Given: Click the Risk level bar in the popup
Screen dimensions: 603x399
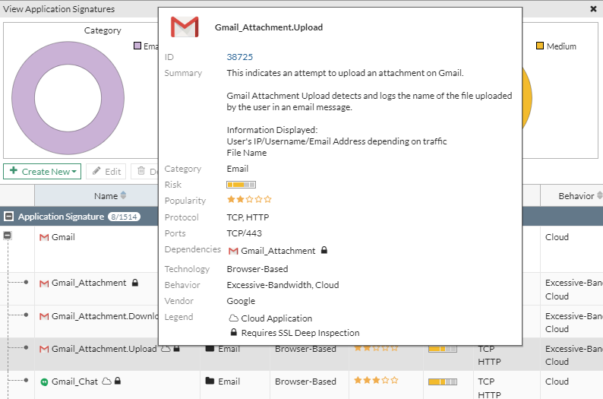Looking at the screenshot, I should (241, 185).
